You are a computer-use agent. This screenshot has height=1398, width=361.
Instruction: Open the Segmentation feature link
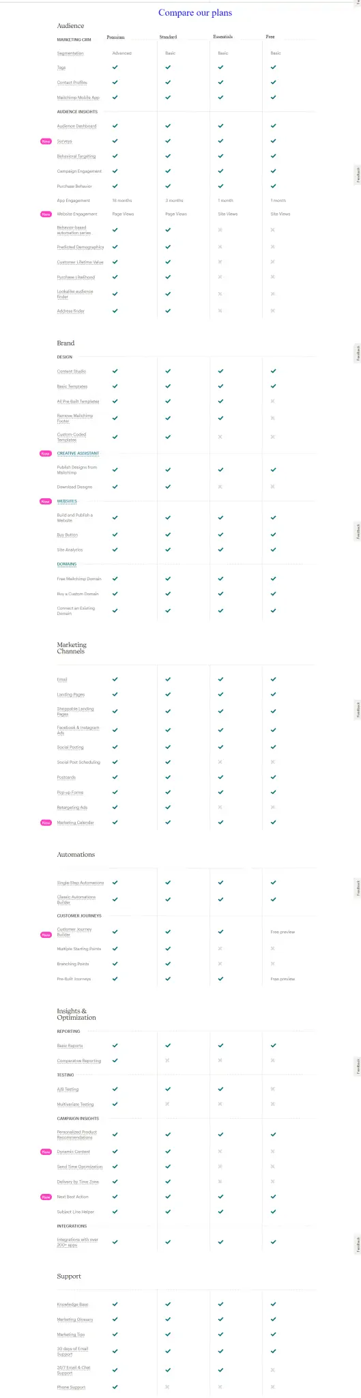point(70,53)
